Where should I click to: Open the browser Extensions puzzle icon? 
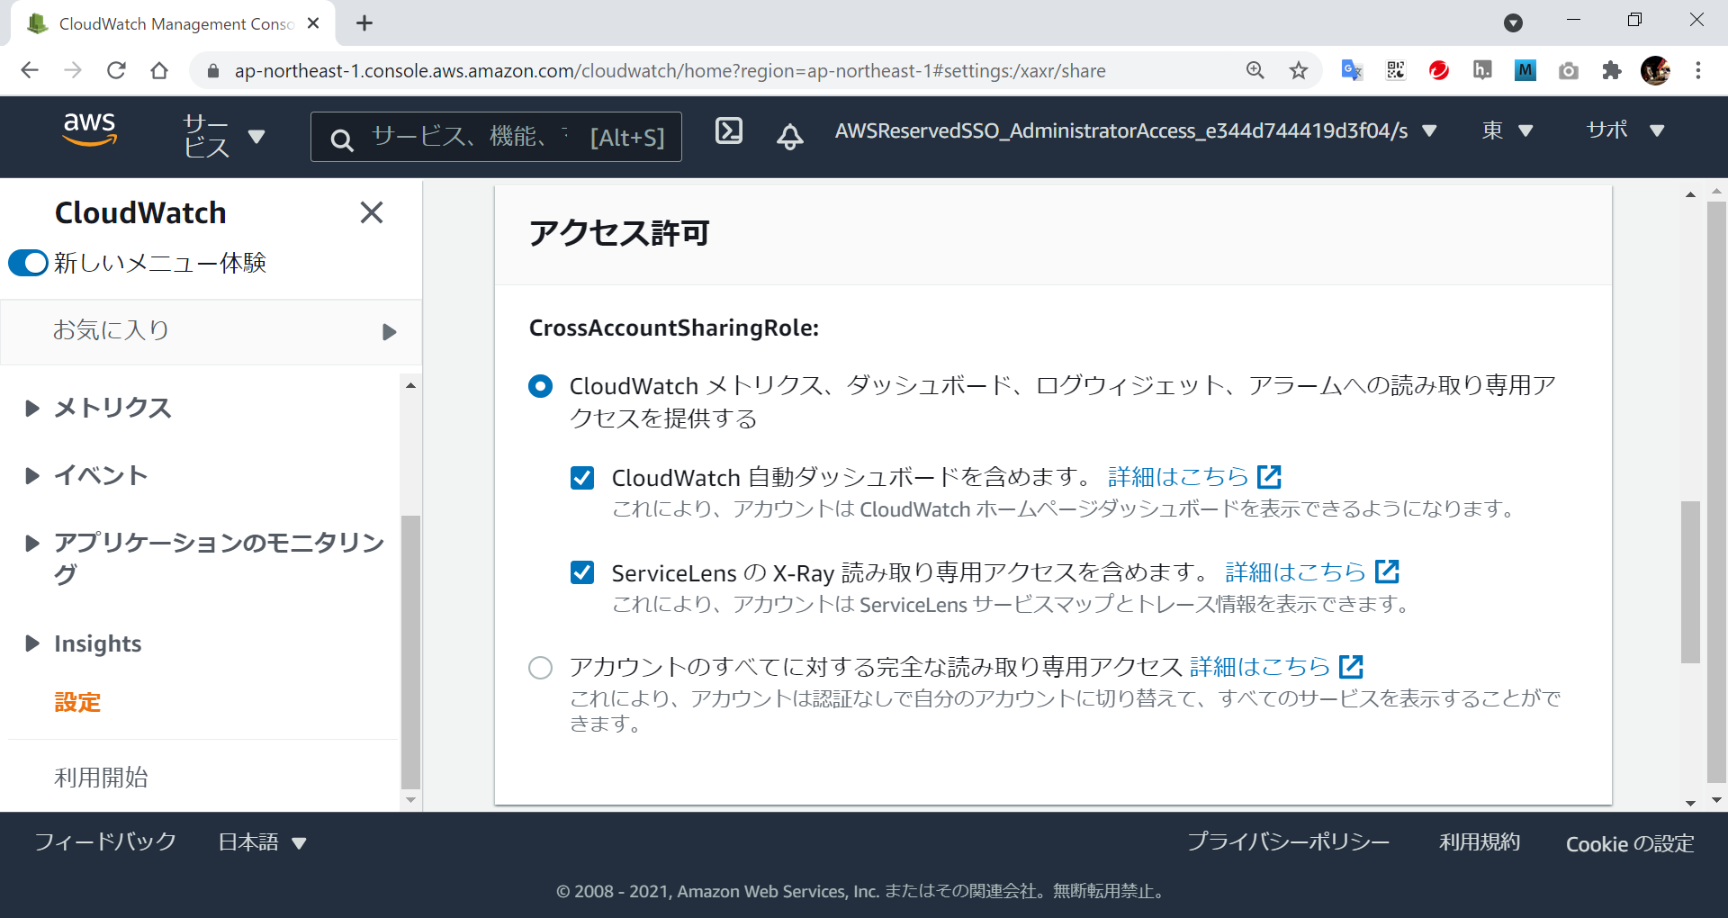1611,70
